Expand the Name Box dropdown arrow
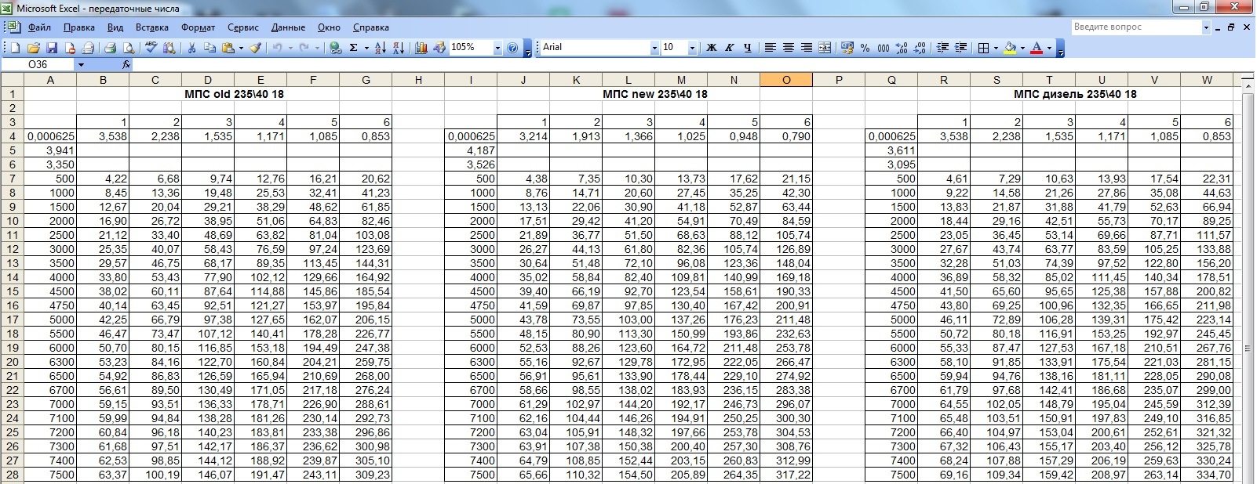 (80, 65)
